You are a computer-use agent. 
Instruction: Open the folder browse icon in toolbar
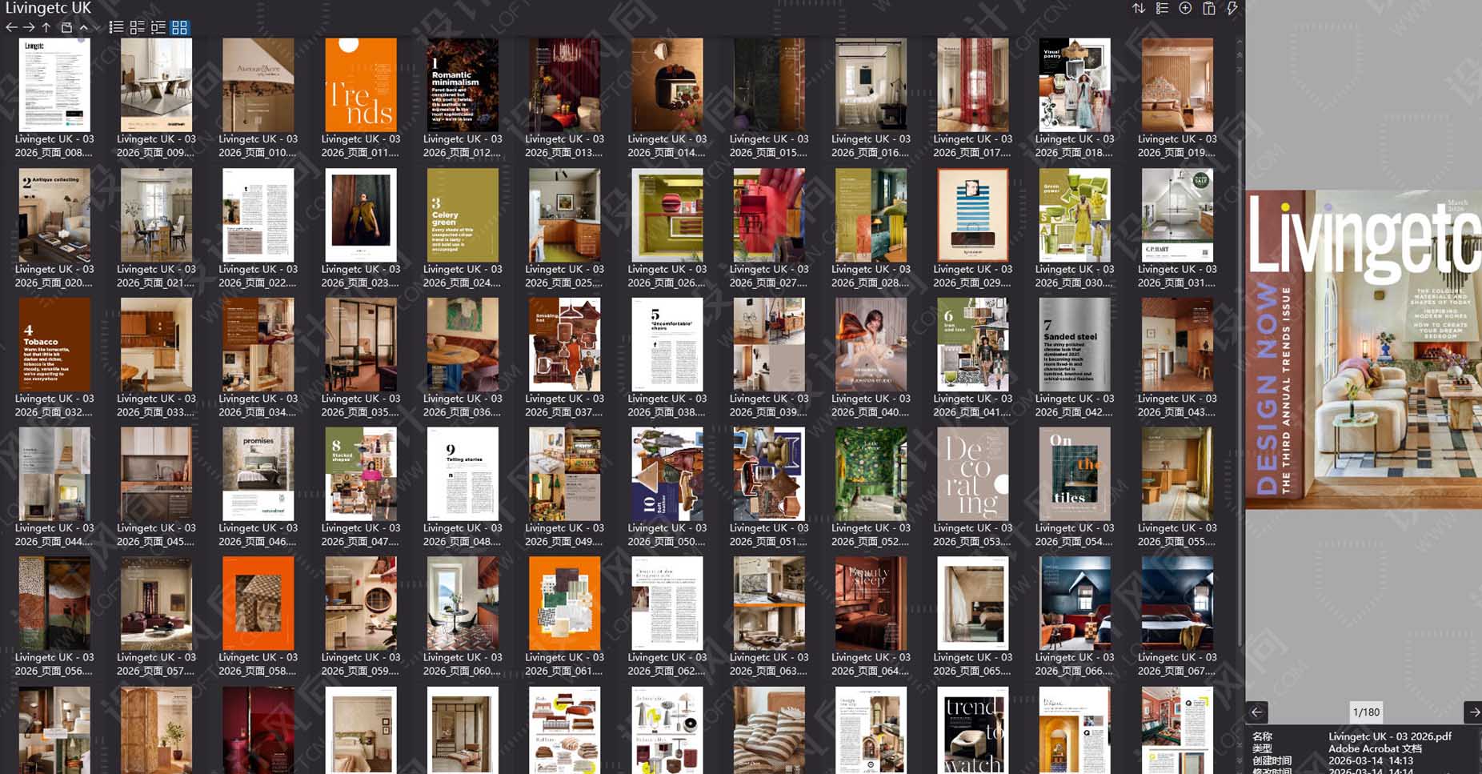pos(66,27)
